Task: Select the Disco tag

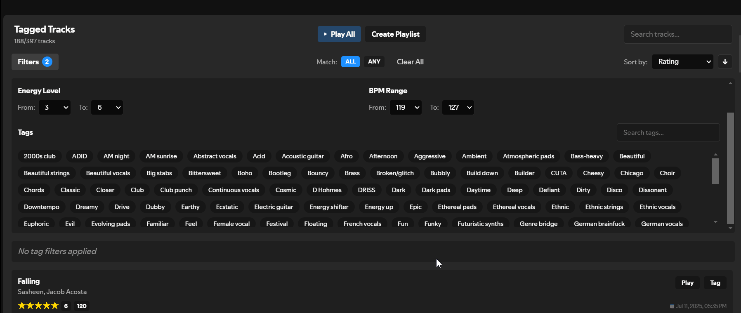Action: (x=614, y=190)
